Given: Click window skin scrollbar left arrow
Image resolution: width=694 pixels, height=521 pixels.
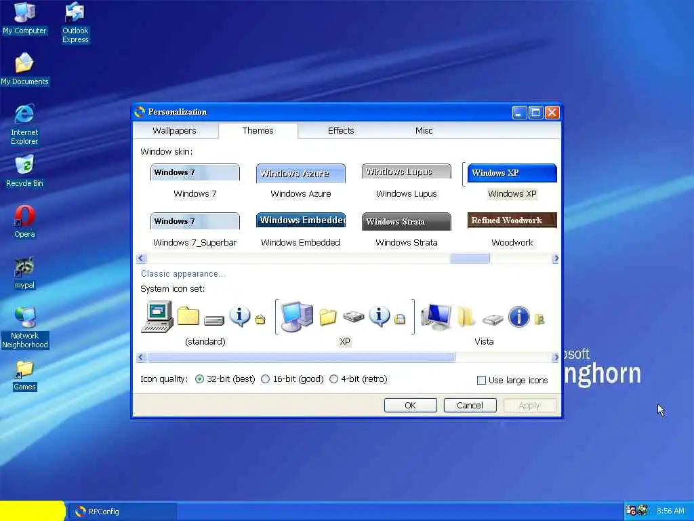Looking at the screenshot, I should tap(141, 258).
